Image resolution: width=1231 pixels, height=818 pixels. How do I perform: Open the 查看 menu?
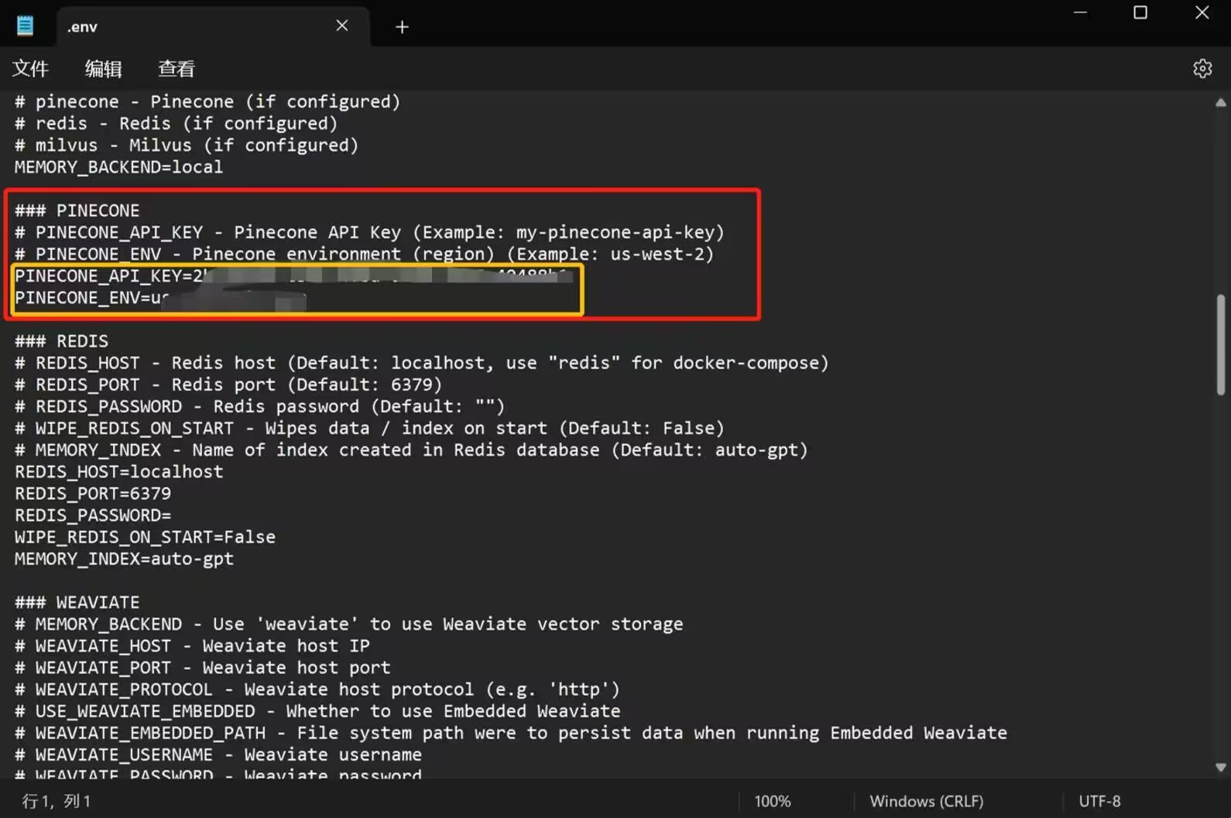tap(177, 69)
